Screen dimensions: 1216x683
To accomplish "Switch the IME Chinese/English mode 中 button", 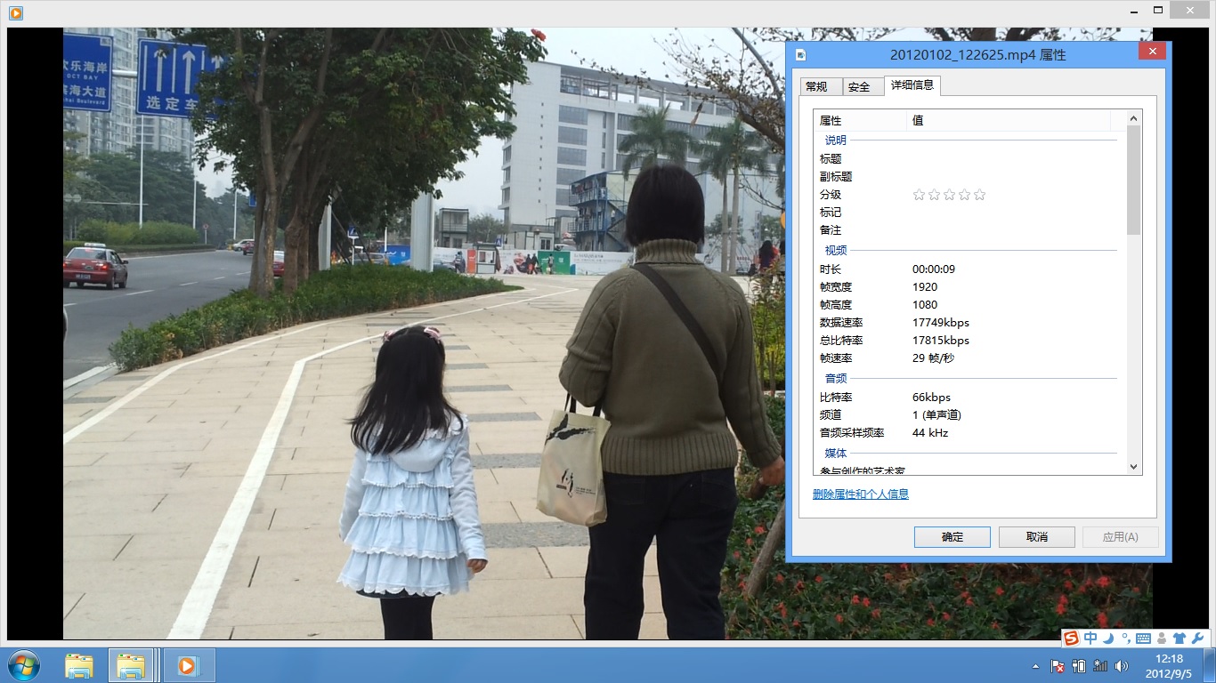I will [1090, 638].
